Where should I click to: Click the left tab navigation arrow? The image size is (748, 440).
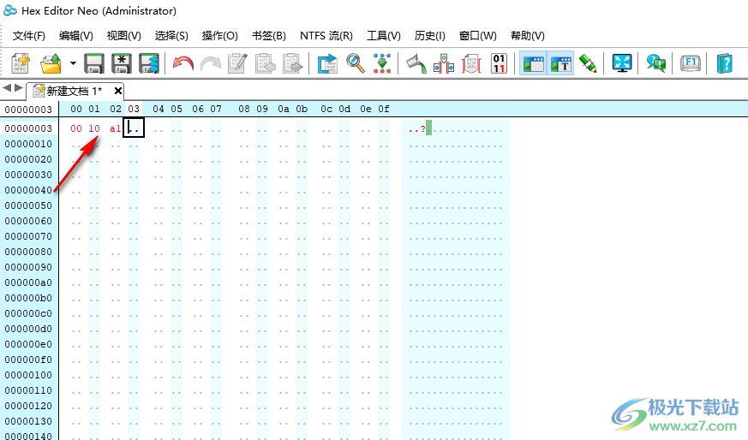click(x=7, y=87)
